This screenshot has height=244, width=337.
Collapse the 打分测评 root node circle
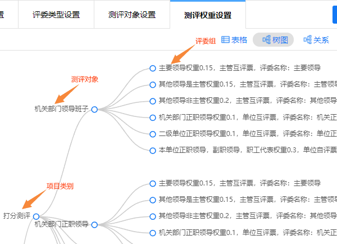click(x=36, y=216)
